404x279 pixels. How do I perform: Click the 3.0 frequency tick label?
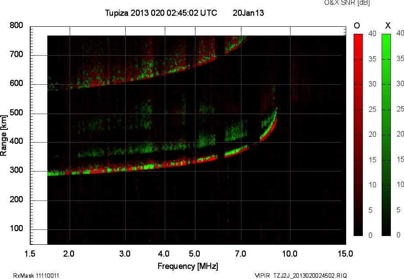125,254
